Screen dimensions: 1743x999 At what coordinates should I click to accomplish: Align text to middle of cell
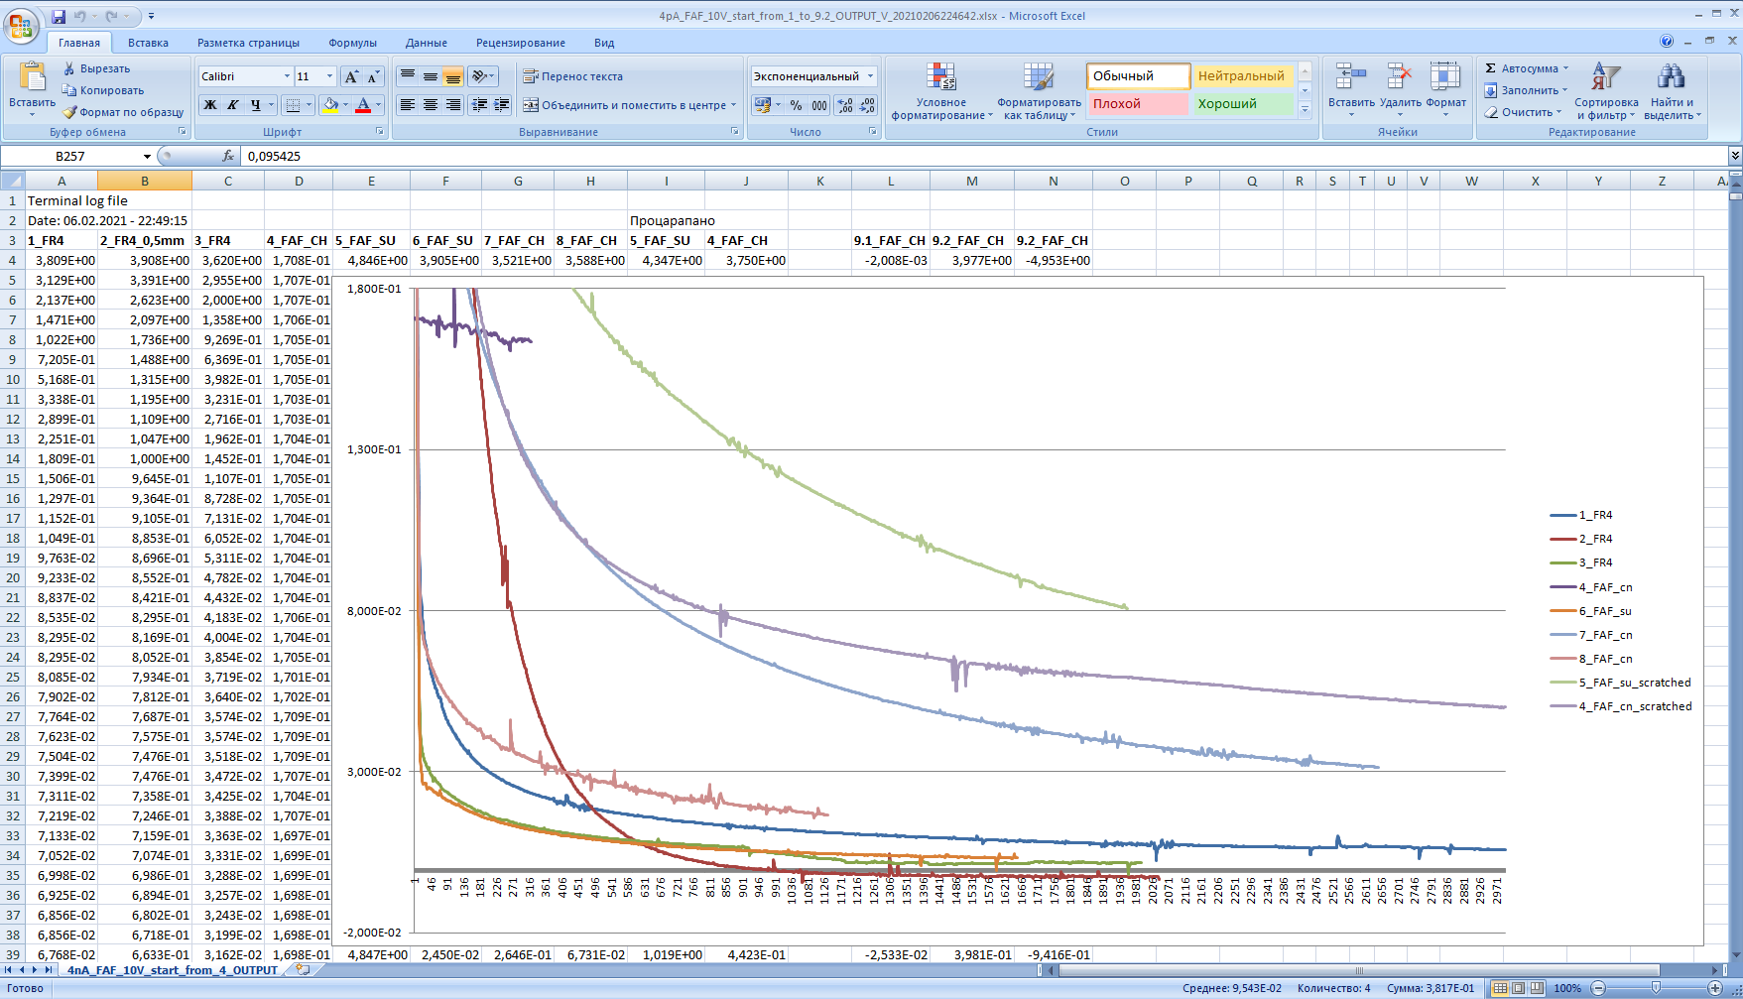point(430,76)
